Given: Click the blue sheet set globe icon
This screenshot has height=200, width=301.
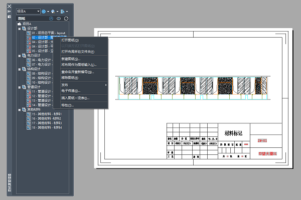Looking at the screenshot, I should point(44,12).
